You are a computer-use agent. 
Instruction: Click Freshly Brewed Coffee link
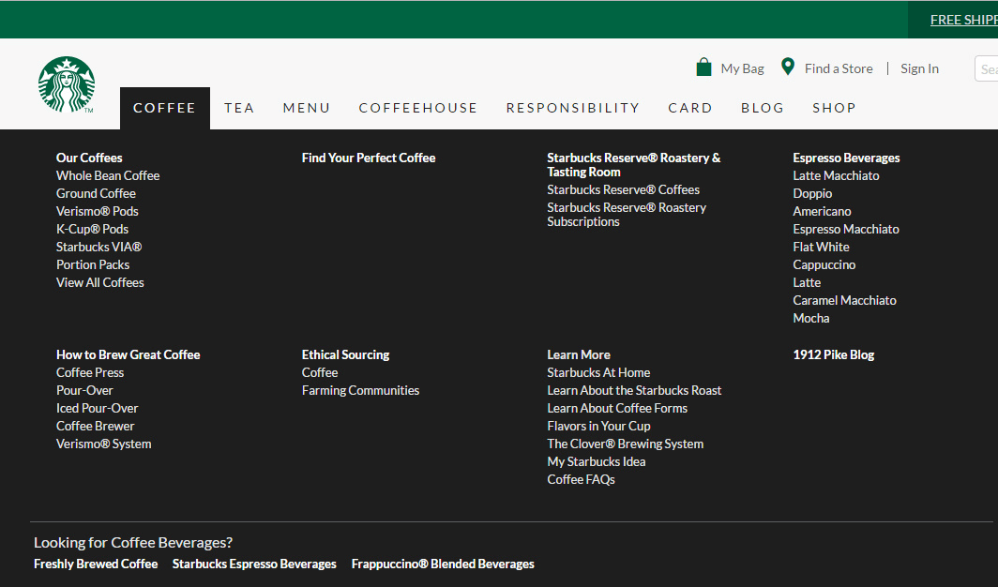tap(96, 564)
